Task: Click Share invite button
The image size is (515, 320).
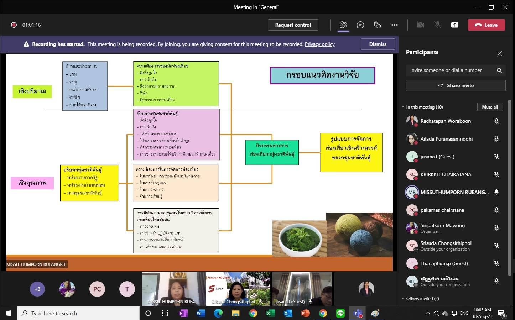Action: click(456, 85)
